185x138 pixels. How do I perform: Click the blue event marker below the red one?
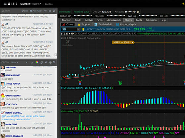(x=80, y=84)
